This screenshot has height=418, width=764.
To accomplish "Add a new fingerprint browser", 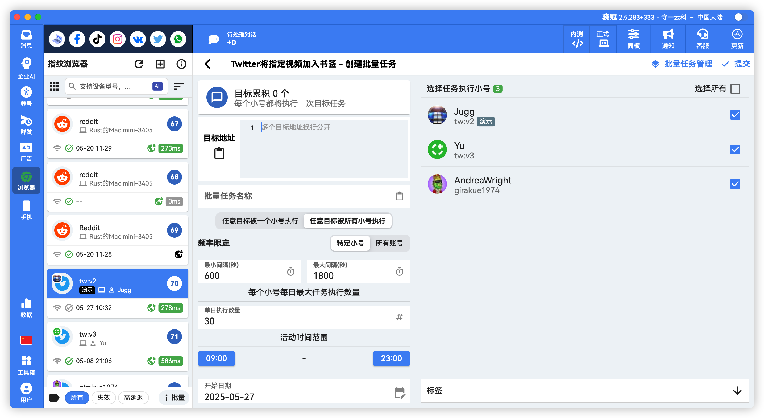I will coord(160,64).
